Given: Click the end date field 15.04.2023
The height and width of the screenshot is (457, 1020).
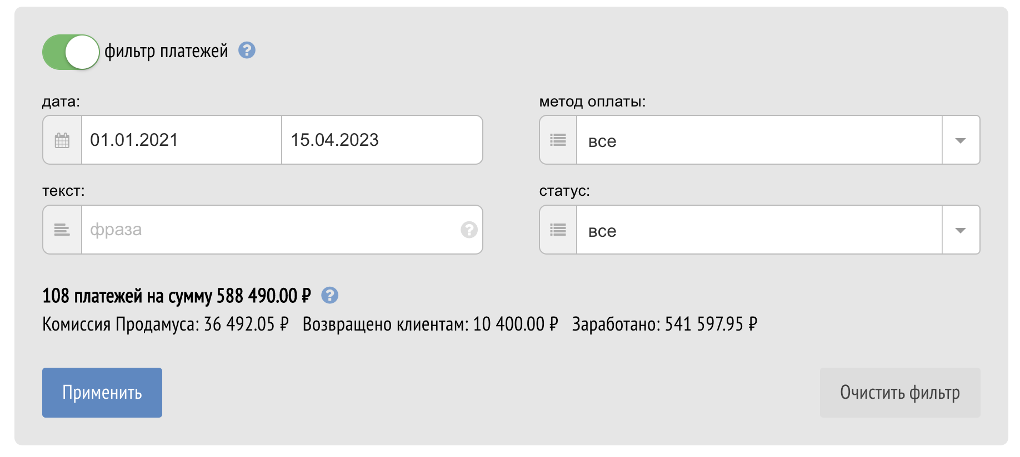Looking at the screenshot, I should (381, 140).
